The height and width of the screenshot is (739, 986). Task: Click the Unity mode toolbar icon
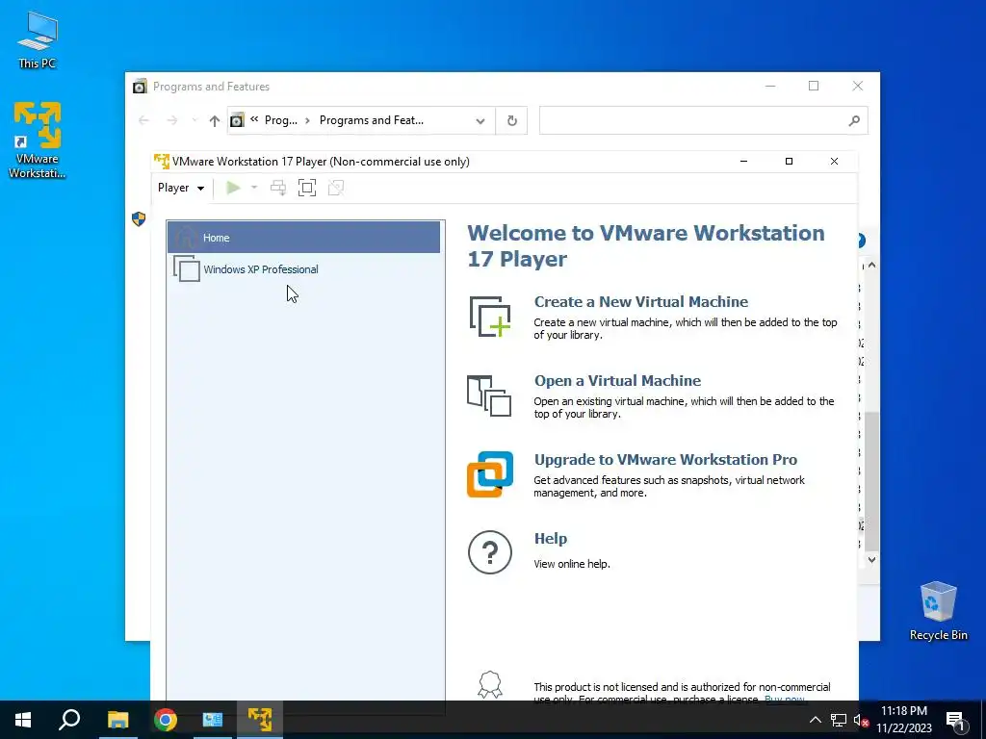pyautogui.click(x=336, y=188)
